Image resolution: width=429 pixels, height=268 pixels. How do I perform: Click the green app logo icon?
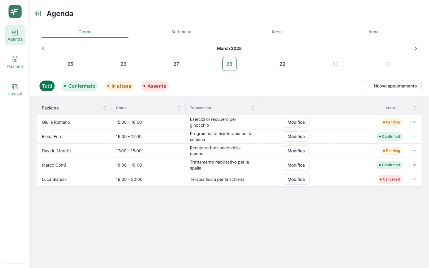coord(15,12)
